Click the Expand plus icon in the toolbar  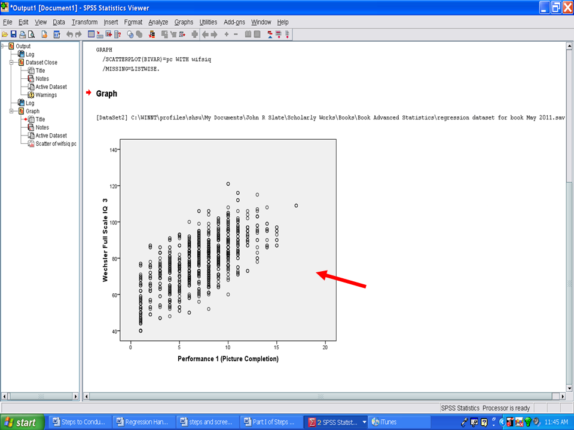click(x=227, y=35)
